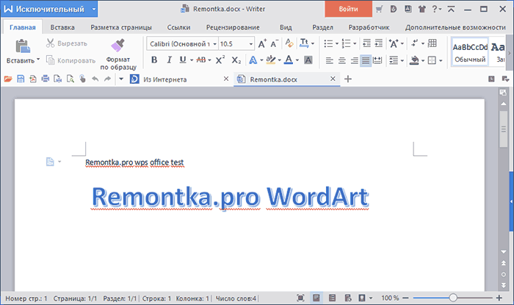
Task: Toggle subscript X₂ formatting
Action: pos(236,60)
